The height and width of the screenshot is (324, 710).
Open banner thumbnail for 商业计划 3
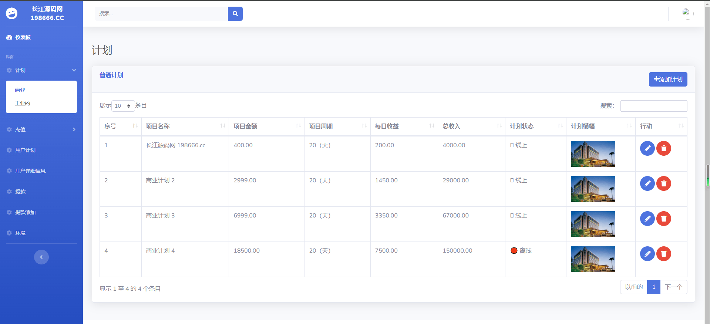pyautogui.click(x=593, y=224)
